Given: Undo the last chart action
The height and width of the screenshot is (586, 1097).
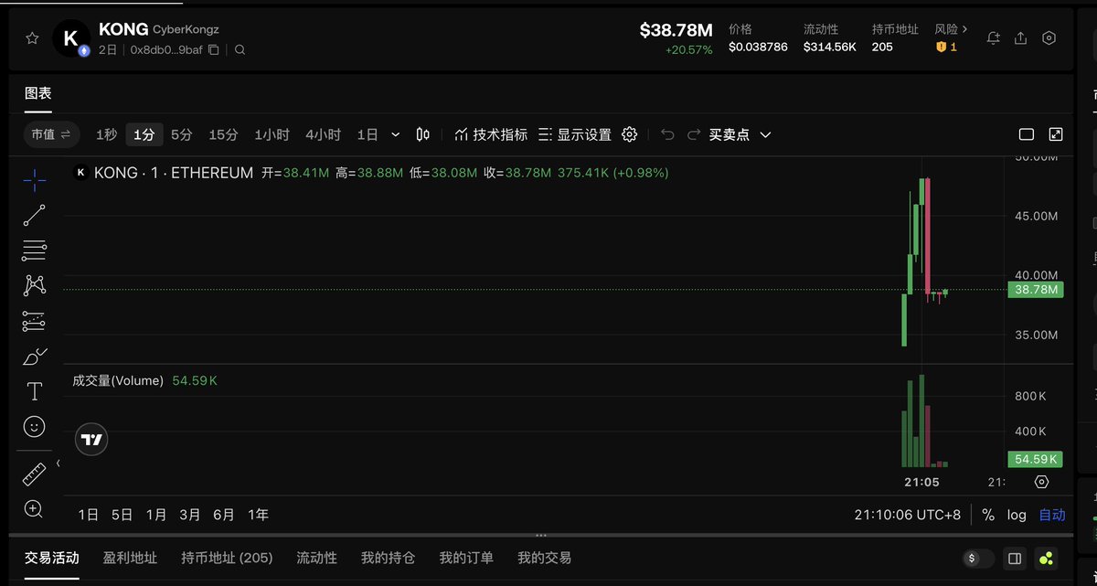Looking at the screenshot, I should pyautogui.click(x=667, y=134).
